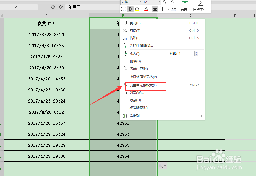Choose 选择性粘贴(S)... from the context menu
256x176 pixels.
tap(162, 46)
